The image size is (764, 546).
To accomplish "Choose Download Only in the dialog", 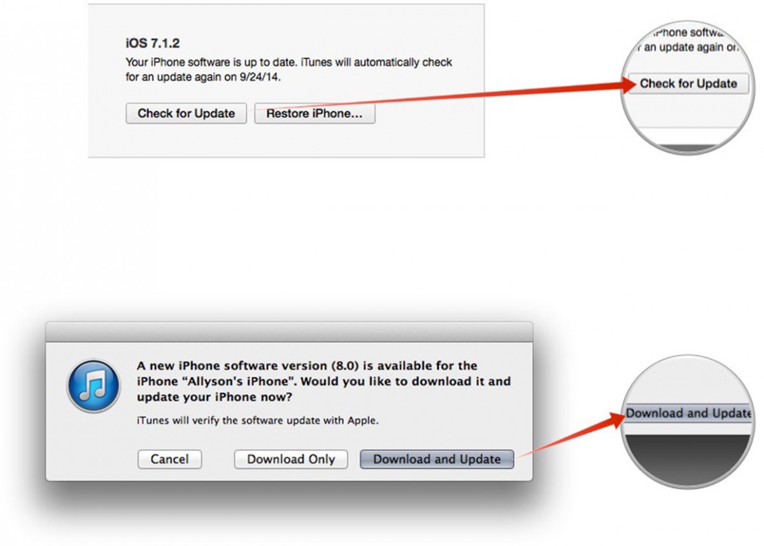I will pos(291,459).
